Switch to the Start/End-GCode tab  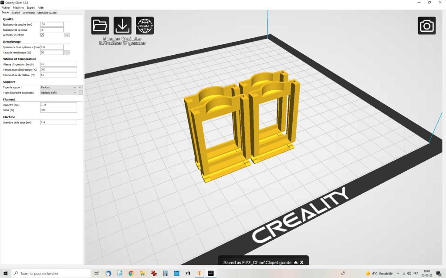(x=47, y=13)
